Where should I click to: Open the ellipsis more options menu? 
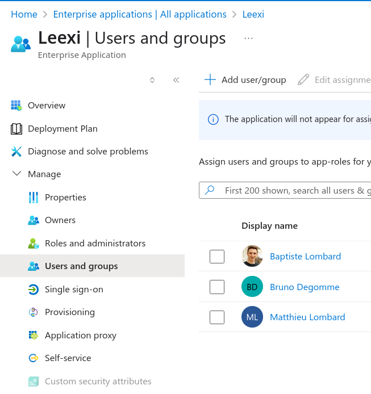tap(248, 39)
